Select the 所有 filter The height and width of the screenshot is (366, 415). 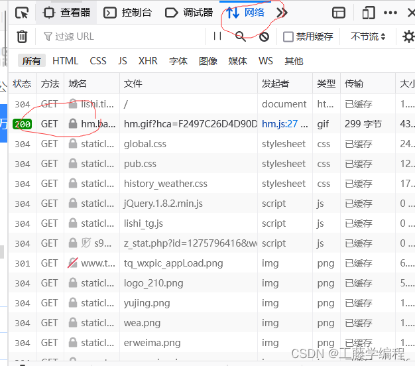[32, 61]
